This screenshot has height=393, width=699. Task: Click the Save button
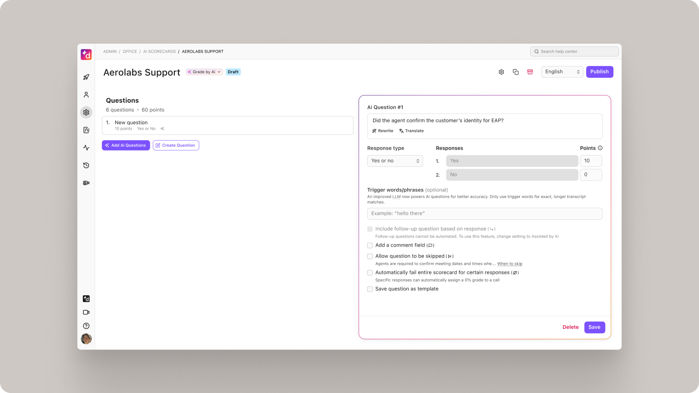[594, 327]
